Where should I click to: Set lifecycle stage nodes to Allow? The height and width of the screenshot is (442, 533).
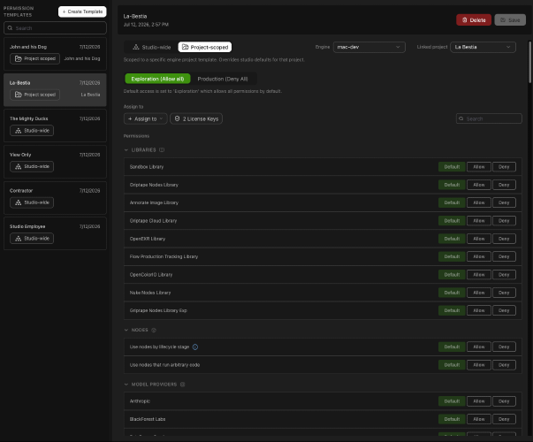point(478,347)
